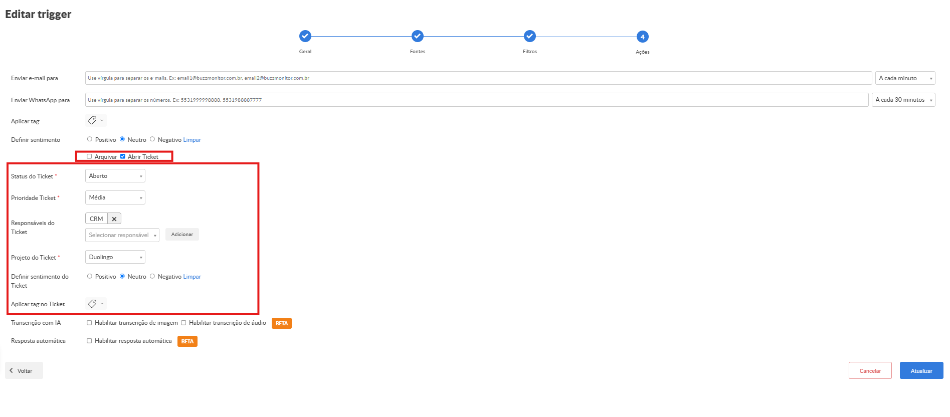Click Limpar link in Definir sentimento do Ticket
This screenshot has width=950, height=417.
[192, 277]
